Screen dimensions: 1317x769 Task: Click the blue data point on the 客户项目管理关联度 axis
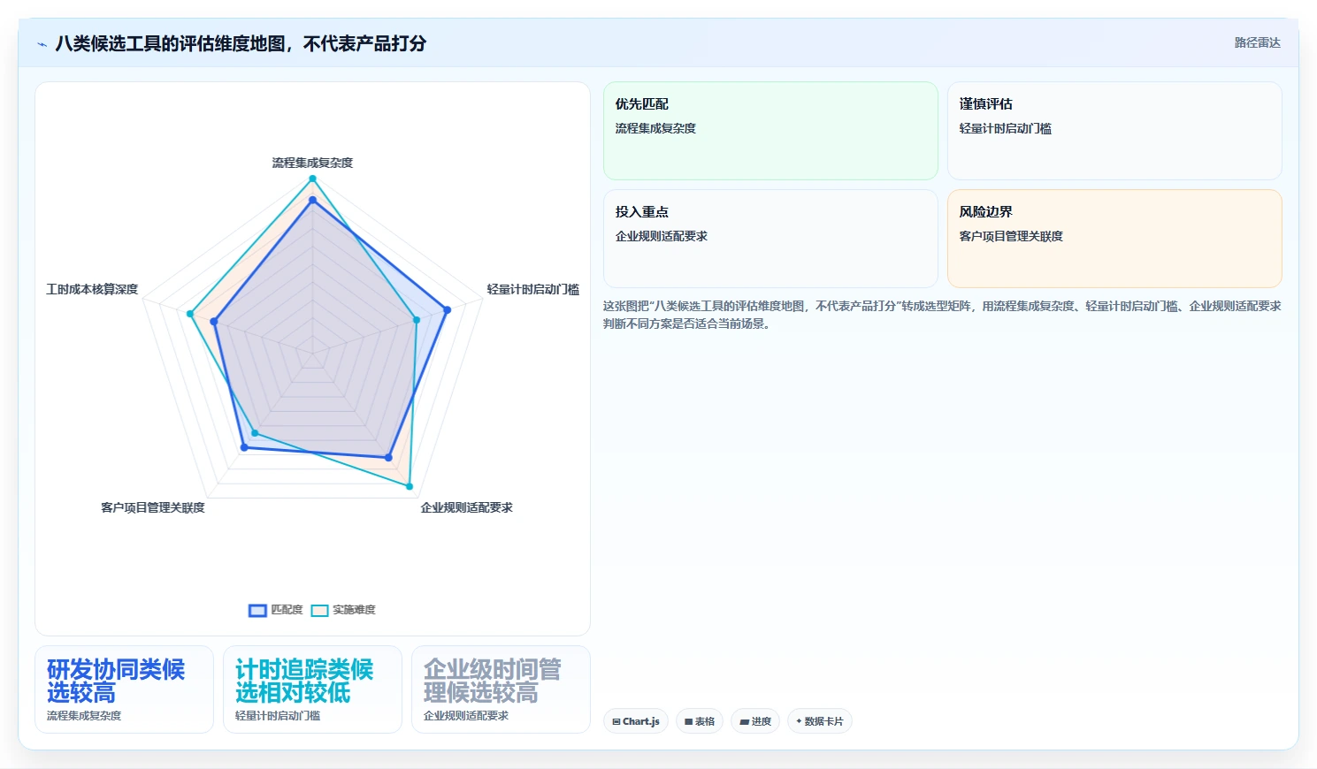click(x=244, y=447)
